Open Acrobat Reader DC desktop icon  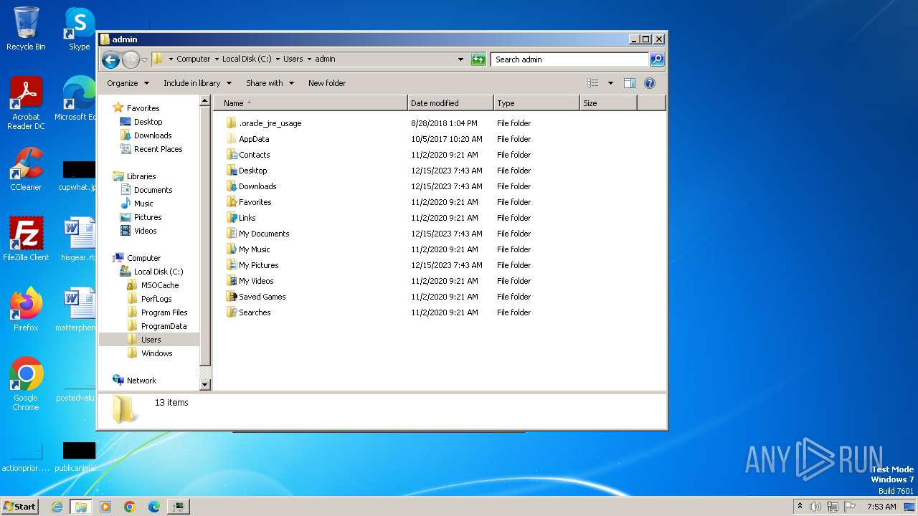click(x=26, y=103)
